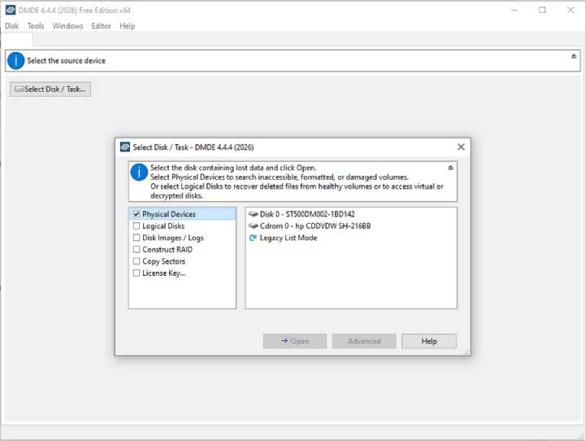The image size is (585, 441).
Task: Check the License Key checkbox
Action: (x=136, y=273)
